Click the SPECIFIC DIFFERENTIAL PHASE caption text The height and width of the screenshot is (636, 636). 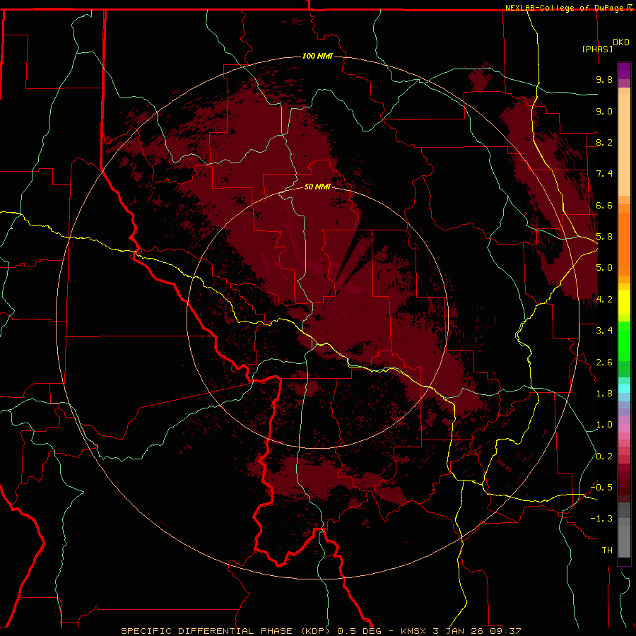(x=206, y=631)
